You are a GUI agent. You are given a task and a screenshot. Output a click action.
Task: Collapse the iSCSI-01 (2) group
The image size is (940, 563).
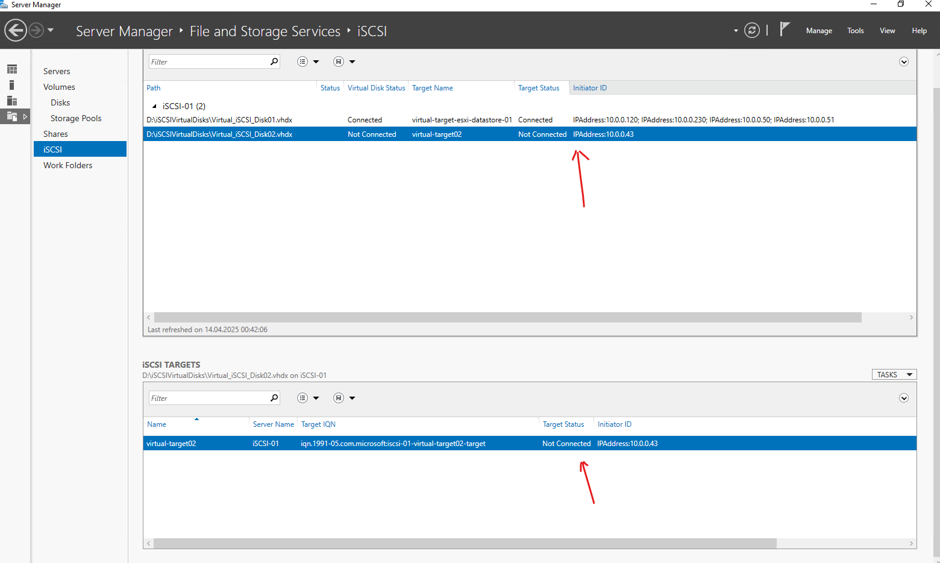(x=154, y=106)
